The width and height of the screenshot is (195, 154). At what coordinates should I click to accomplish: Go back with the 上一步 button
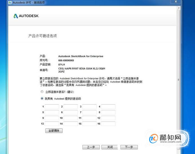coord(91,147)
